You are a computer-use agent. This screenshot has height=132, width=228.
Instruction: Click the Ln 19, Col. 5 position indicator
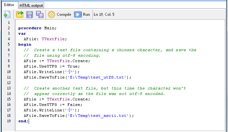[x=104, y=14]
